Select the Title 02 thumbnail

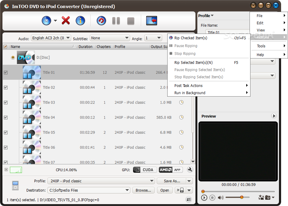click(32, 88)
